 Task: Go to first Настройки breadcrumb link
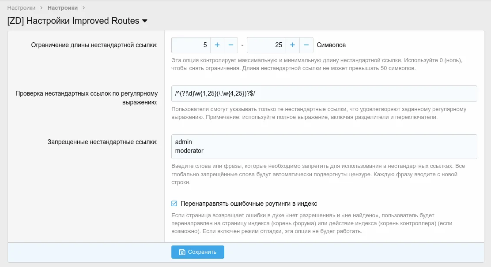[x=21, y=8]
